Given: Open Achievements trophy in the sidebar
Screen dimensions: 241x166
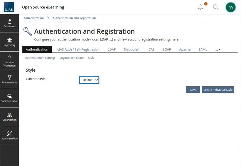Looking at the screenshot, I should click(x=10, y=79).
